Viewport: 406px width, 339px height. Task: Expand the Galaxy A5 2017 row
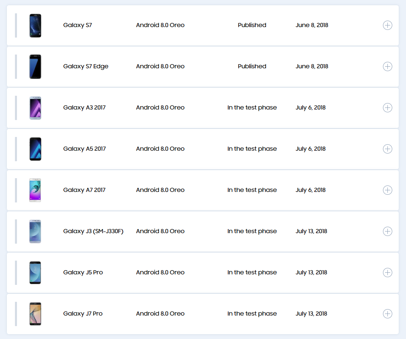point(387,149)
